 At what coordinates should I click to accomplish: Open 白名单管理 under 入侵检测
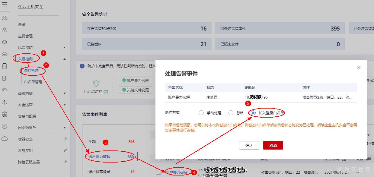click(x=33, y=82)
